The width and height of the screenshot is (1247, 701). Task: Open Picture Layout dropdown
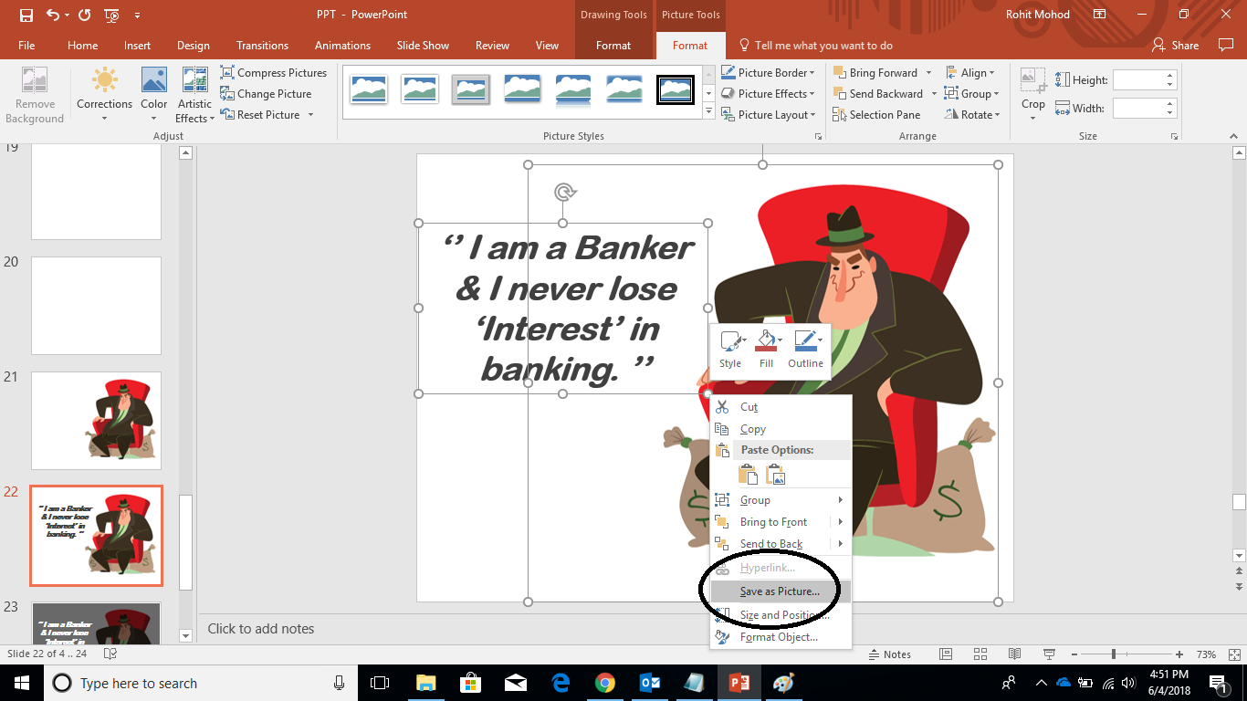pos(768,115)
